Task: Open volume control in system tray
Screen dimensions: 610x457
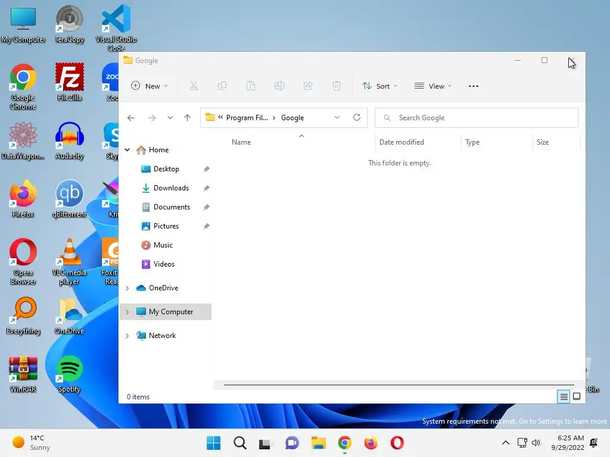Action: (x=536, y=443)
